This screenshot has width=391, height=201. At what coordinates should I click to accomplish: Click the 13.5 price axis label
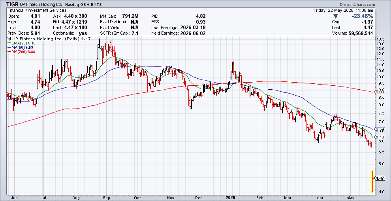(380, 39)
